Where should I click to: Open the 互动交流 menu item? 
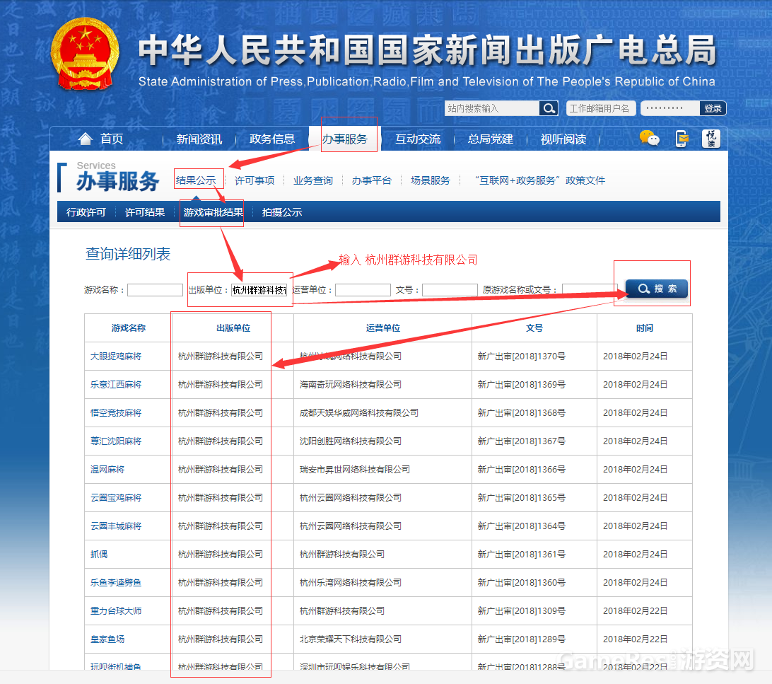[418, 139]
